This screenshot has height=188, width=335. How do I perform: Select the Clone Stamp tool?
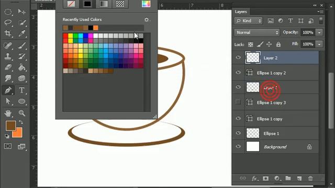8,56
